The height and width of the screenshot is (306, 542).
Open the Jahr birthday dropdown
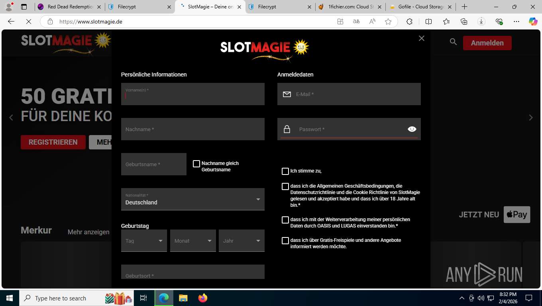click(242, 241)
